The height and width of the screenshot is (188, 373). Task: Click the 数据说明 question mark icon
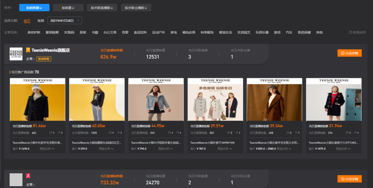pyautogui.click(x=351, y=32)
